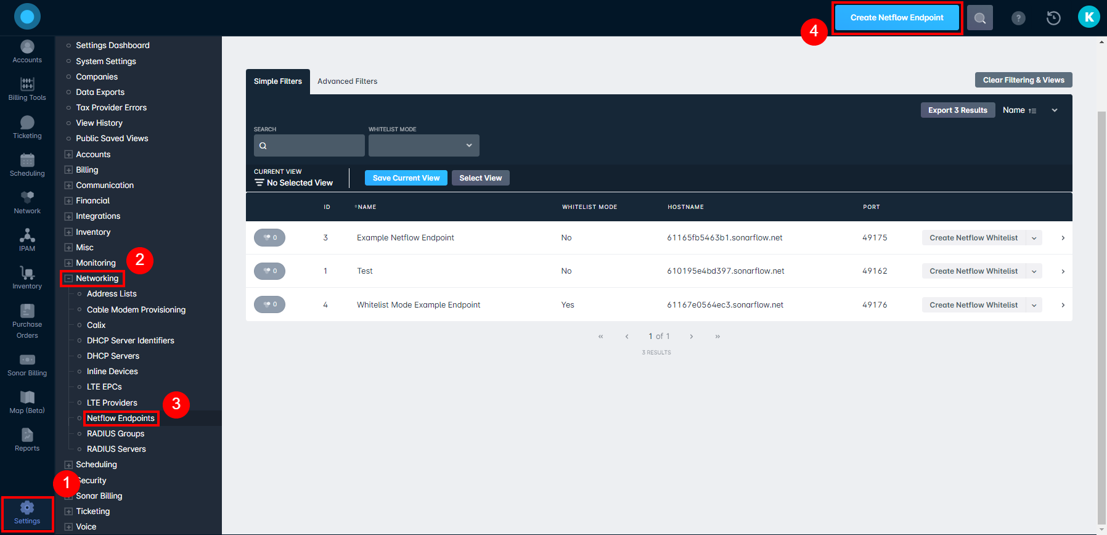The image size is (1107, 535).
Task: Create Netflow Whitelist for Whitelist Mode Example Endpoint
Action: click(x=974, y=305)
